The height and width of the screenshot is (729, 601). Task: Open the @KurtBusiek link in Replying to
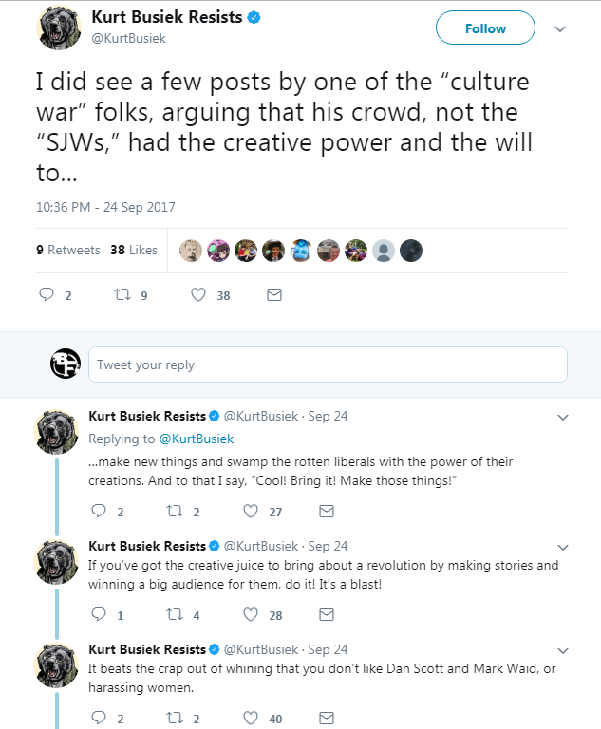[197, 439]
